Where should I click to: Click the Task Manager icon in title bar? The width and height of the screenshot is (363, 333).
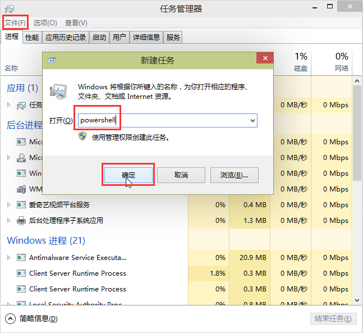(x=9, y=8)
